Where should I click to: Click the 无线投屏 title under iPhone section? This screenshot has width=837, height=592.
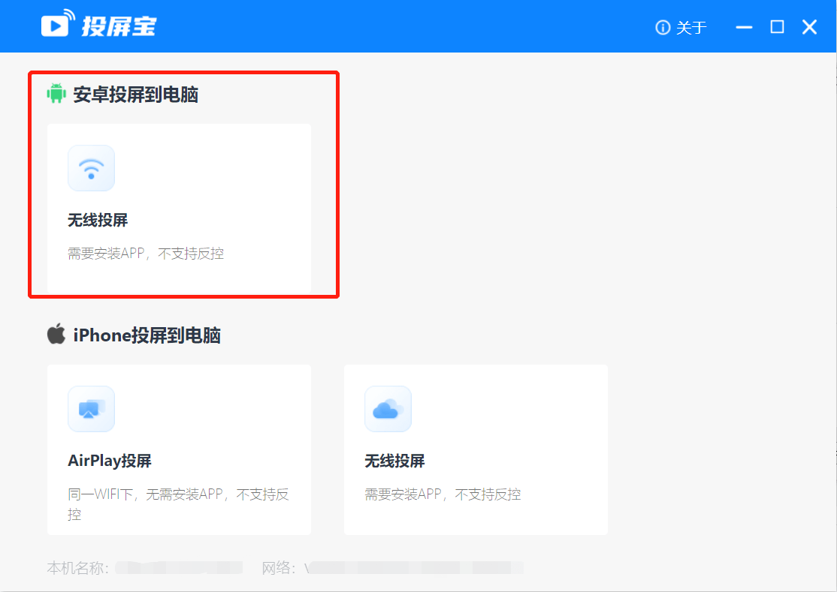coord(394,461)
